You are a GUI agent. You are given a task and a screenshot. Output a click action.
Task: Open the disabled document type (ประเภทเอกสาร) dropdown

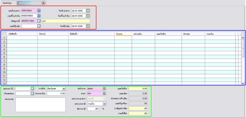[x=104, y=99]
